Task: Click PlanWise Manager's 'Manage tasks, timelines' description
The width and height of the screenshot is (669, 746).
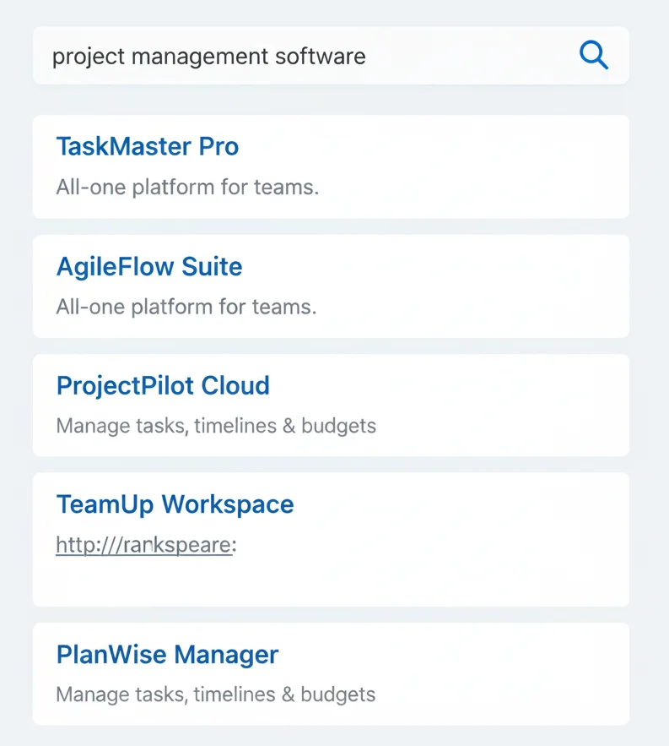Action: (x=215, y=695)
